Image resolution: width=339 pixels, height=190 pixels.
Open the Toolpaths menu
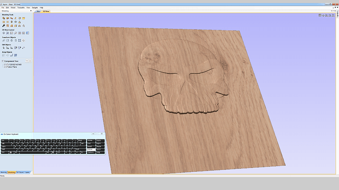(x=21, y=7)
